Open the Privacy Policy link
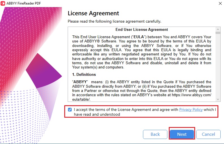The height and width of the screenshot is (144, 224). click(x=191, y=109)
